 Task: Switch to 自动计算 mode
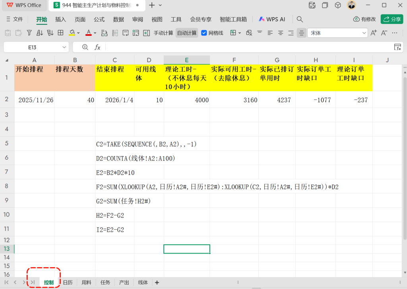[x=187, y=33]
